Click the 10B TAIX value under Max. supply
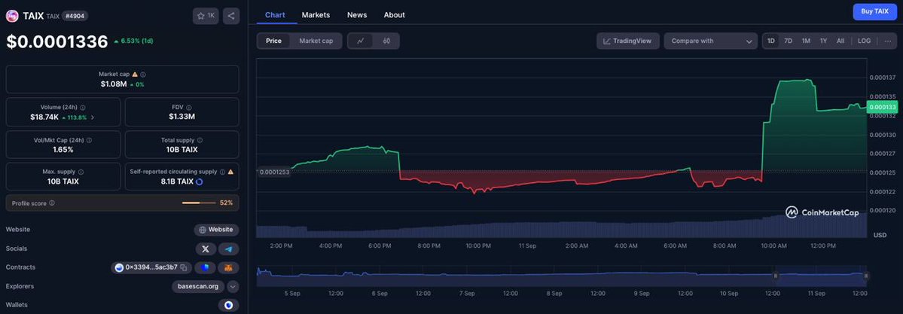The image size is (903, 314). tap(63, 181)
